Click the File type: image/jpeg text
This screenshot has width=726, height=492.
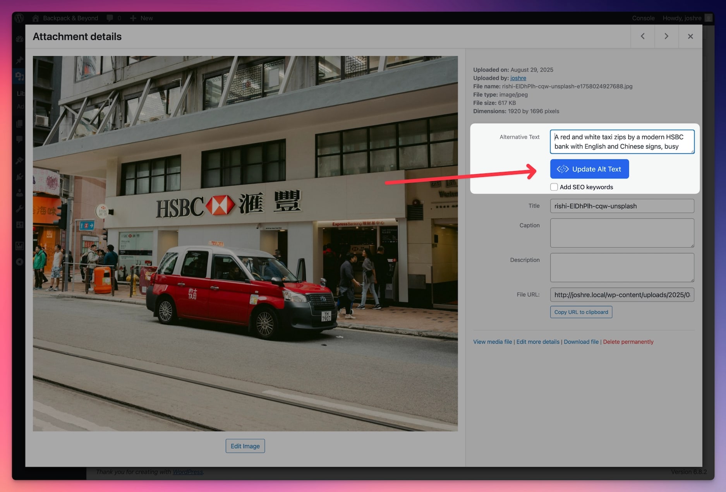coord(500,94)
